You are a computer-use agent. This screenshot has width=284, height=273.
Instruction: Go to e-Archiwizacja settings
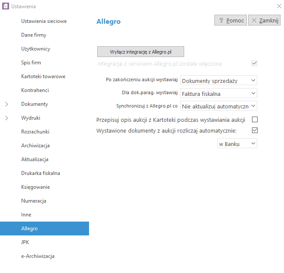point(38,256)
